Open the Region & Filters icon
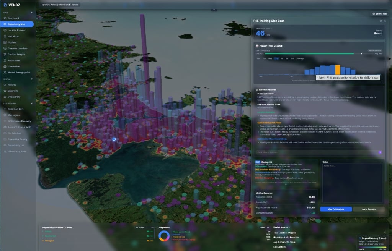Image resolution: width=392 pixels, height=251 pixels. pyautogui.click(x=5, y=109)
